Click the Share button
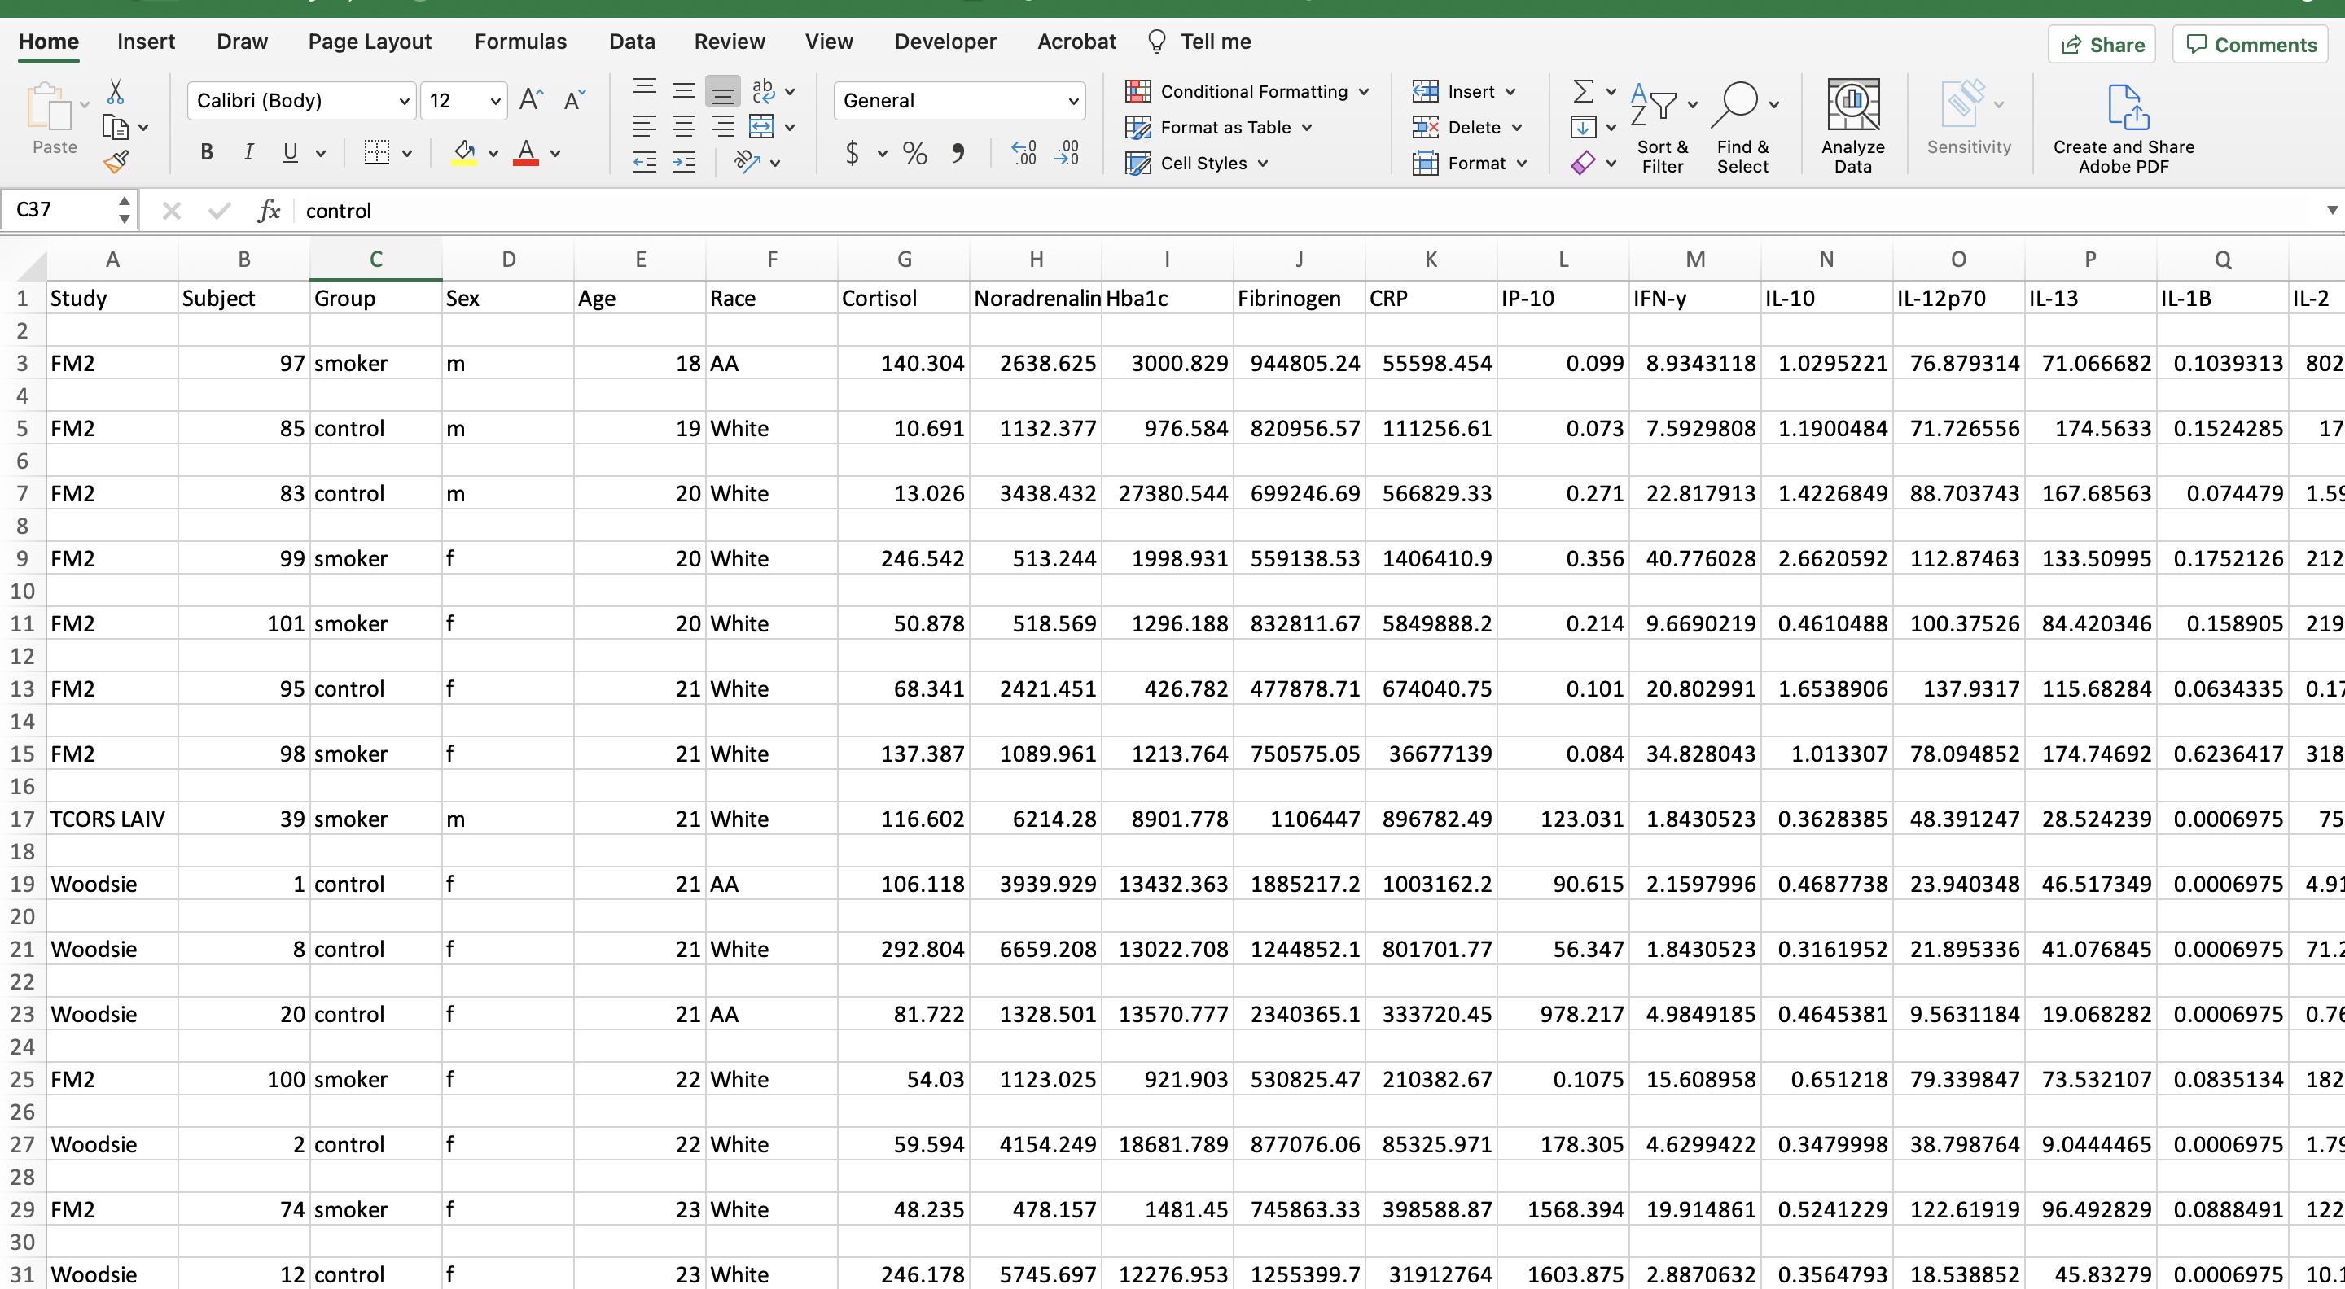This screenshot has height=1289, width=2345. click(x=2101, y=45)
